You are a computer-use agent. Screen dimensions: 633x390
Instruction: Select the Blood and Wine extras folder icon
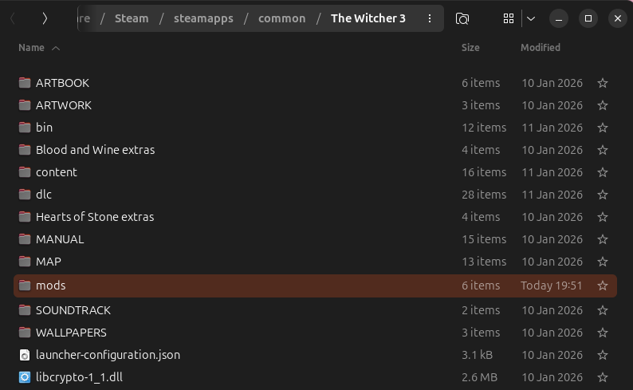(x=25, y=150)
